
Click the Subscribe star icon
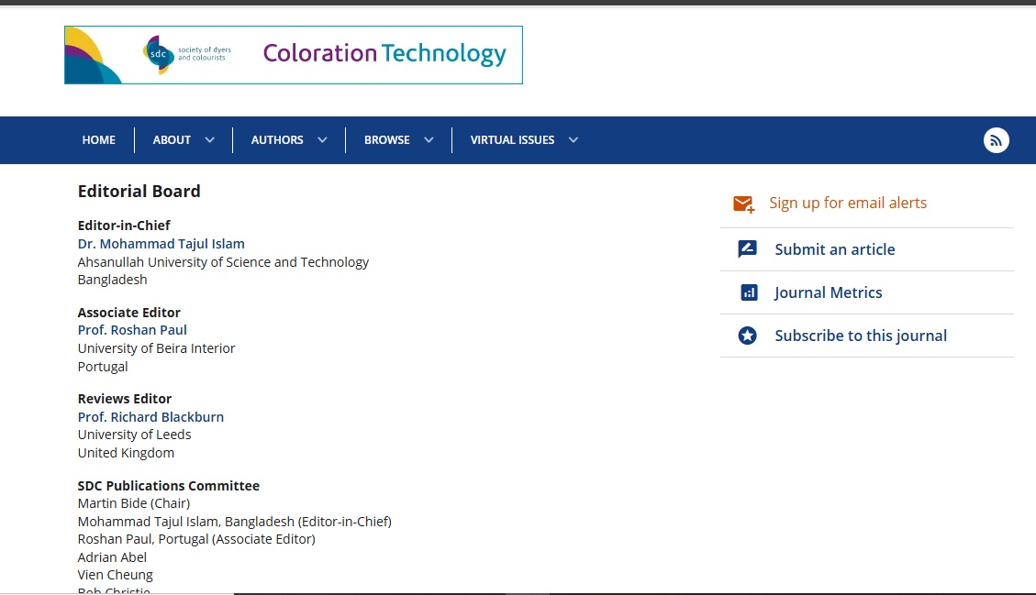pos(747,336)
